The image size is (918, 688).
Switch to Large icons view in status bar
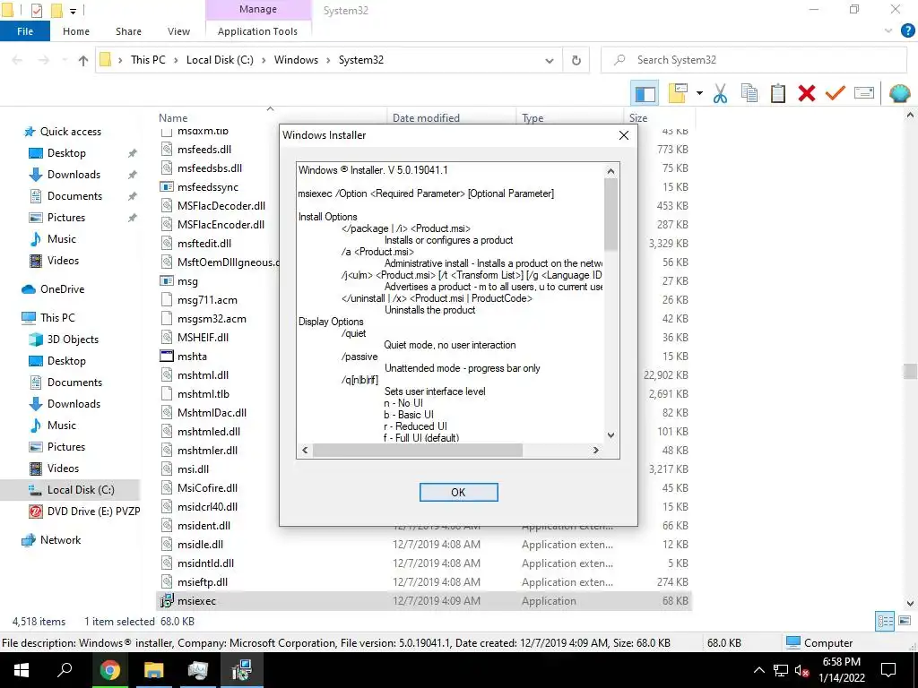point(905,622)
